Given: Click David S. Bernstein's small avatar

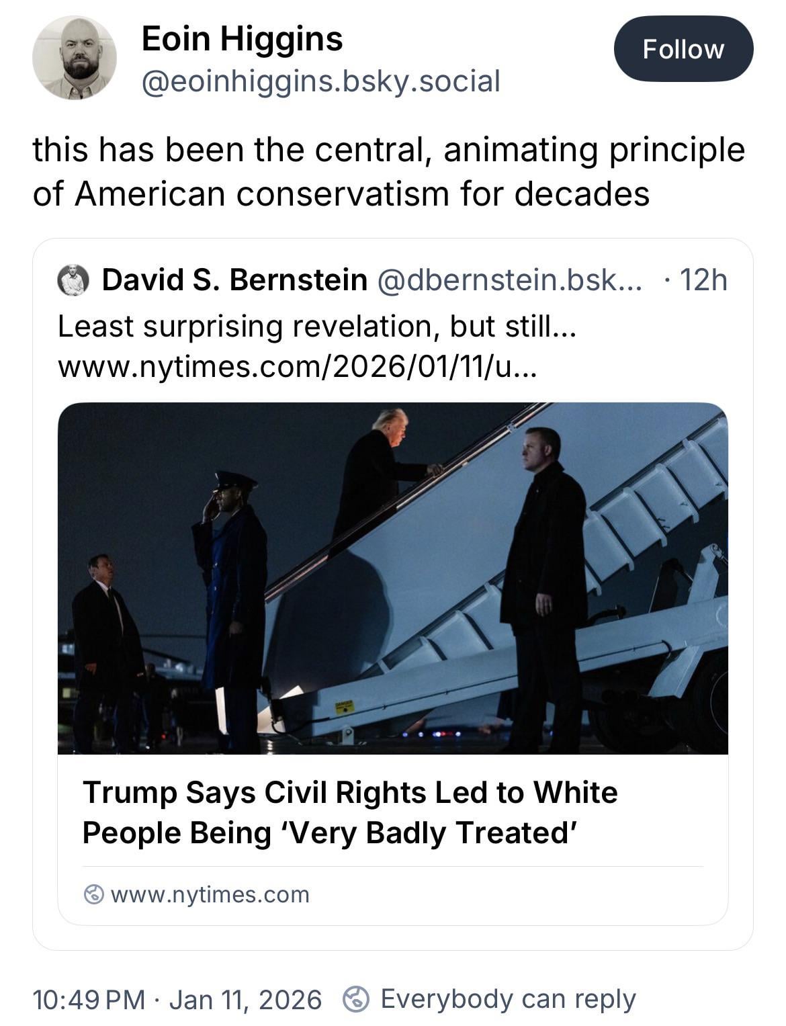Looking at the screenshot, I should pyautogui.click(x=73, y=280).
